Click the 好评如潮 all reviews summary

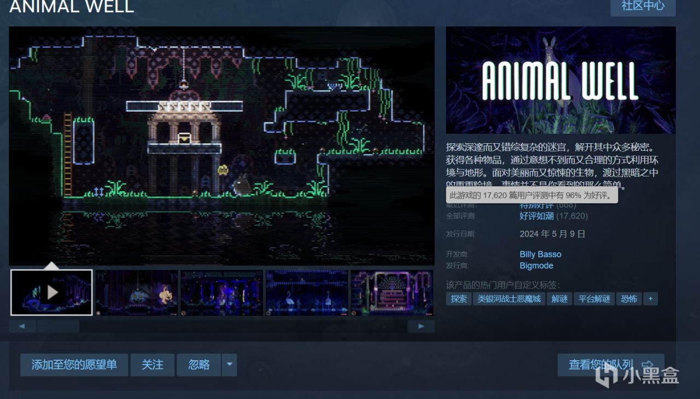pos(536,216)
